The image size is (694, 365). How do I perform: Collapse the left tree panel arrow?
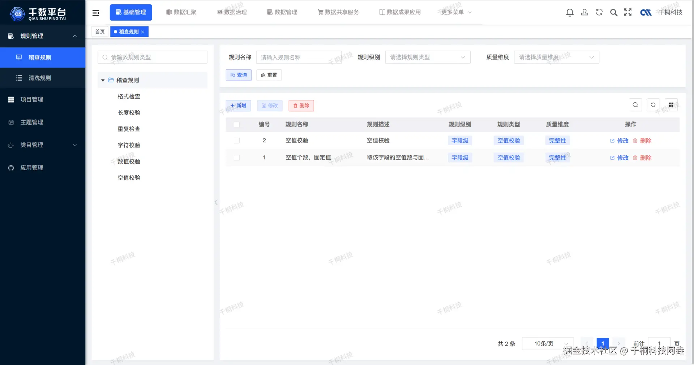point(216,202)
